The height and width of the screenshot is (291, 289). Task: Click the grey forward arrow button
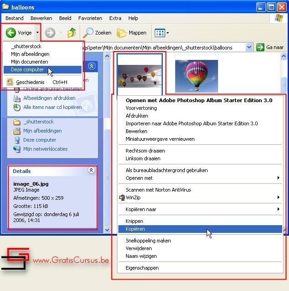click(x=50, y=33)
